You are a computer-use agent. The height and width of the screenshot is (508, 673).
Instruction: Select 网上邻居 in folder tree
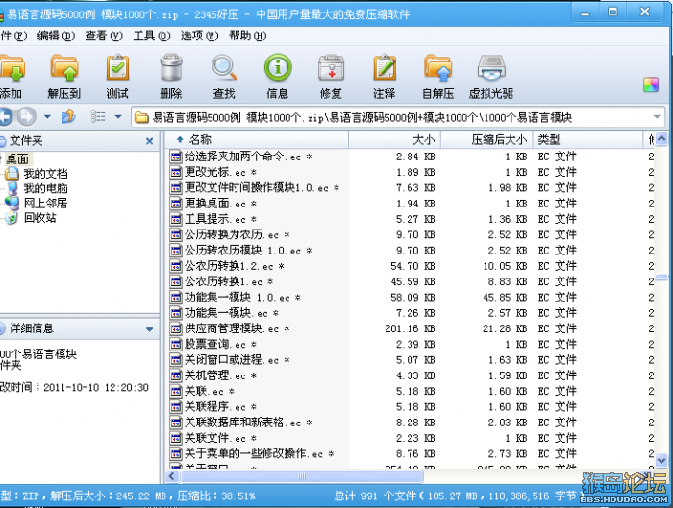pos(45,203)
